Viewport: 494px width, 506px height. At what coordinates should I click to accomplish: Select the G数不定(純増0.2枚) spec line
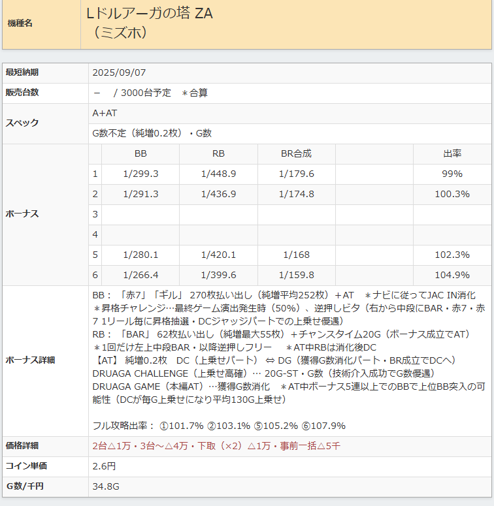point(152,133)
